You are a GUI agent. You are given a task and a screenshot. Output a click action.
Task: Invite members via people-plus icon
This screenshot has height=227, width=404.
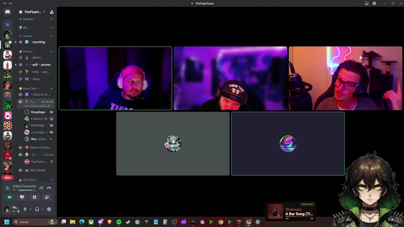(52, 12)
